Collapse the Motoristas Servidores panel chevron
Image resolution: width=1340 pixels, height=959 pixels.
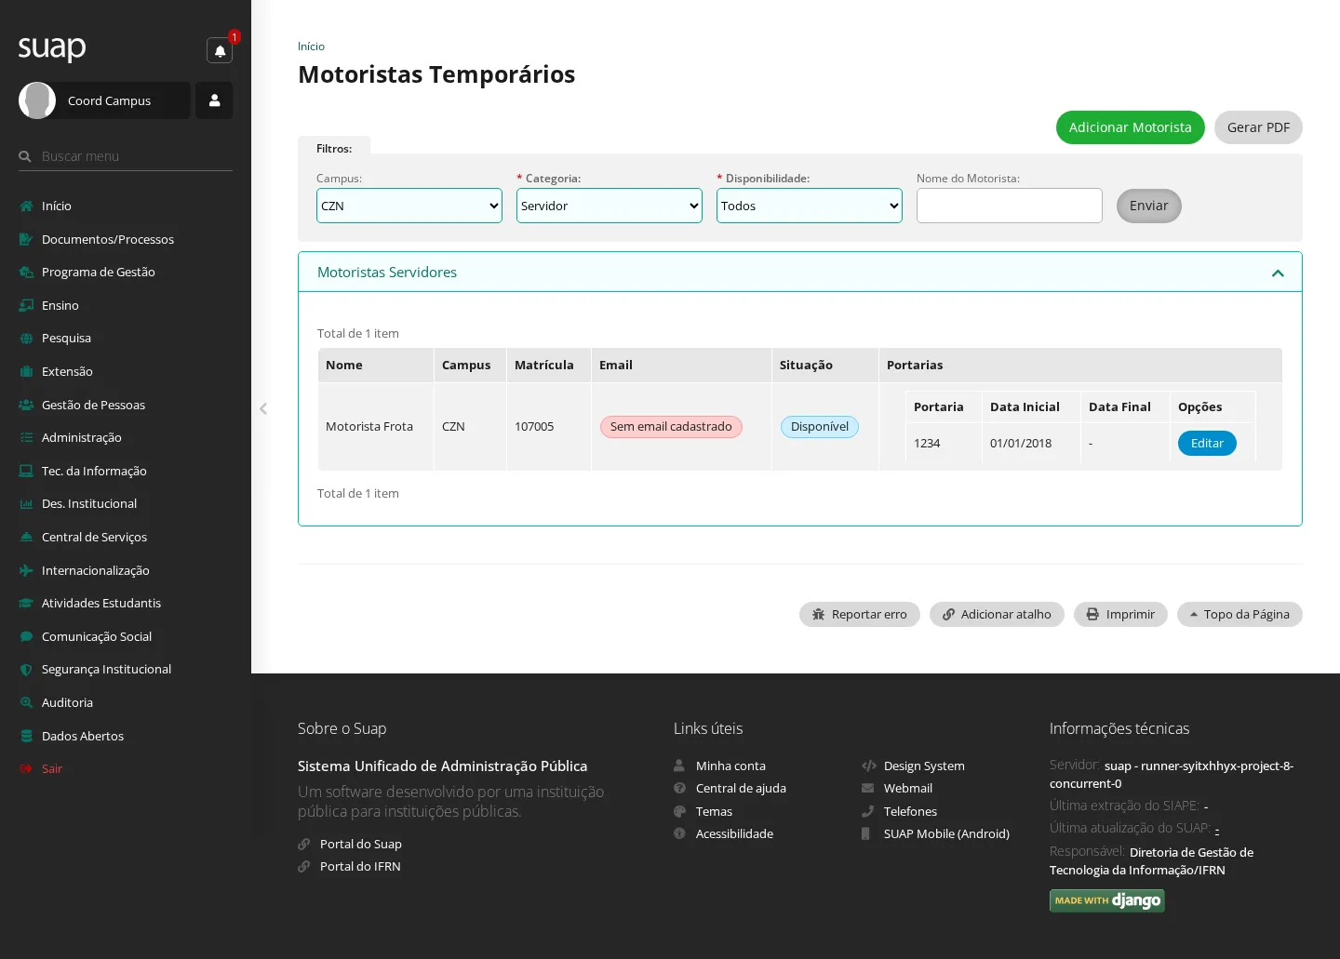tap(1278, 273)
